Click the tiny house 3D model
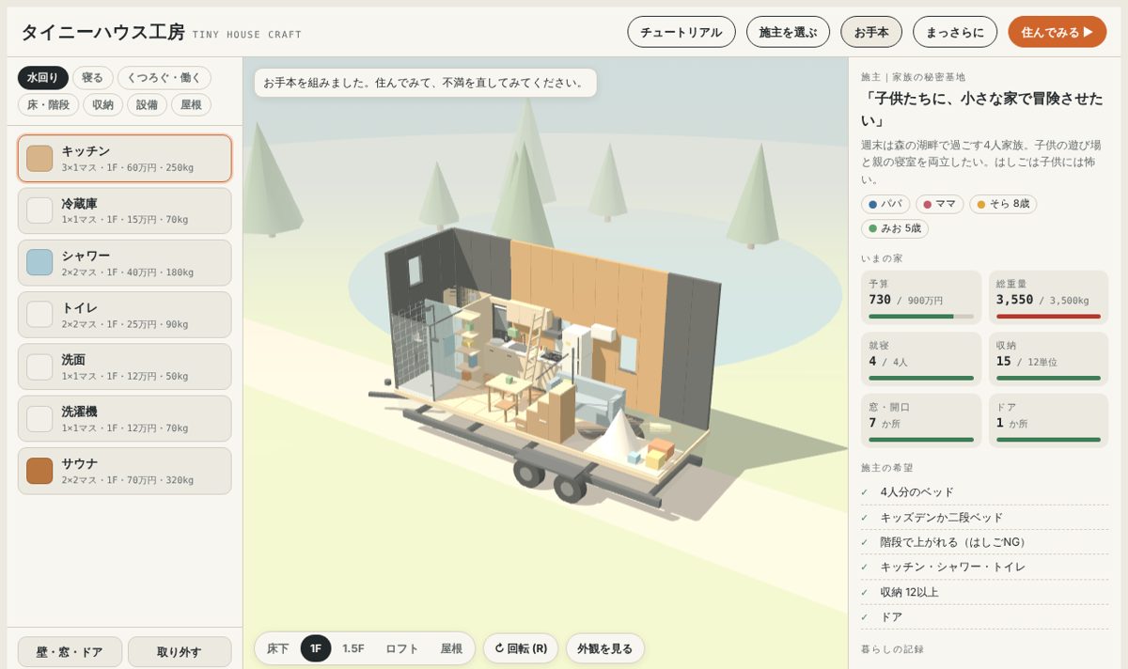Screen dimensions: 1128x669 point(545,366)
